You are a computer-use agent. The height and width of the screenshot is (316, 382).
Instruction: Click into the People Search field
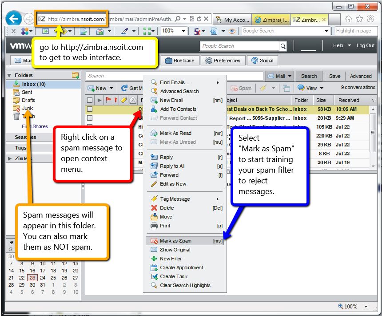tap(239, 46)
